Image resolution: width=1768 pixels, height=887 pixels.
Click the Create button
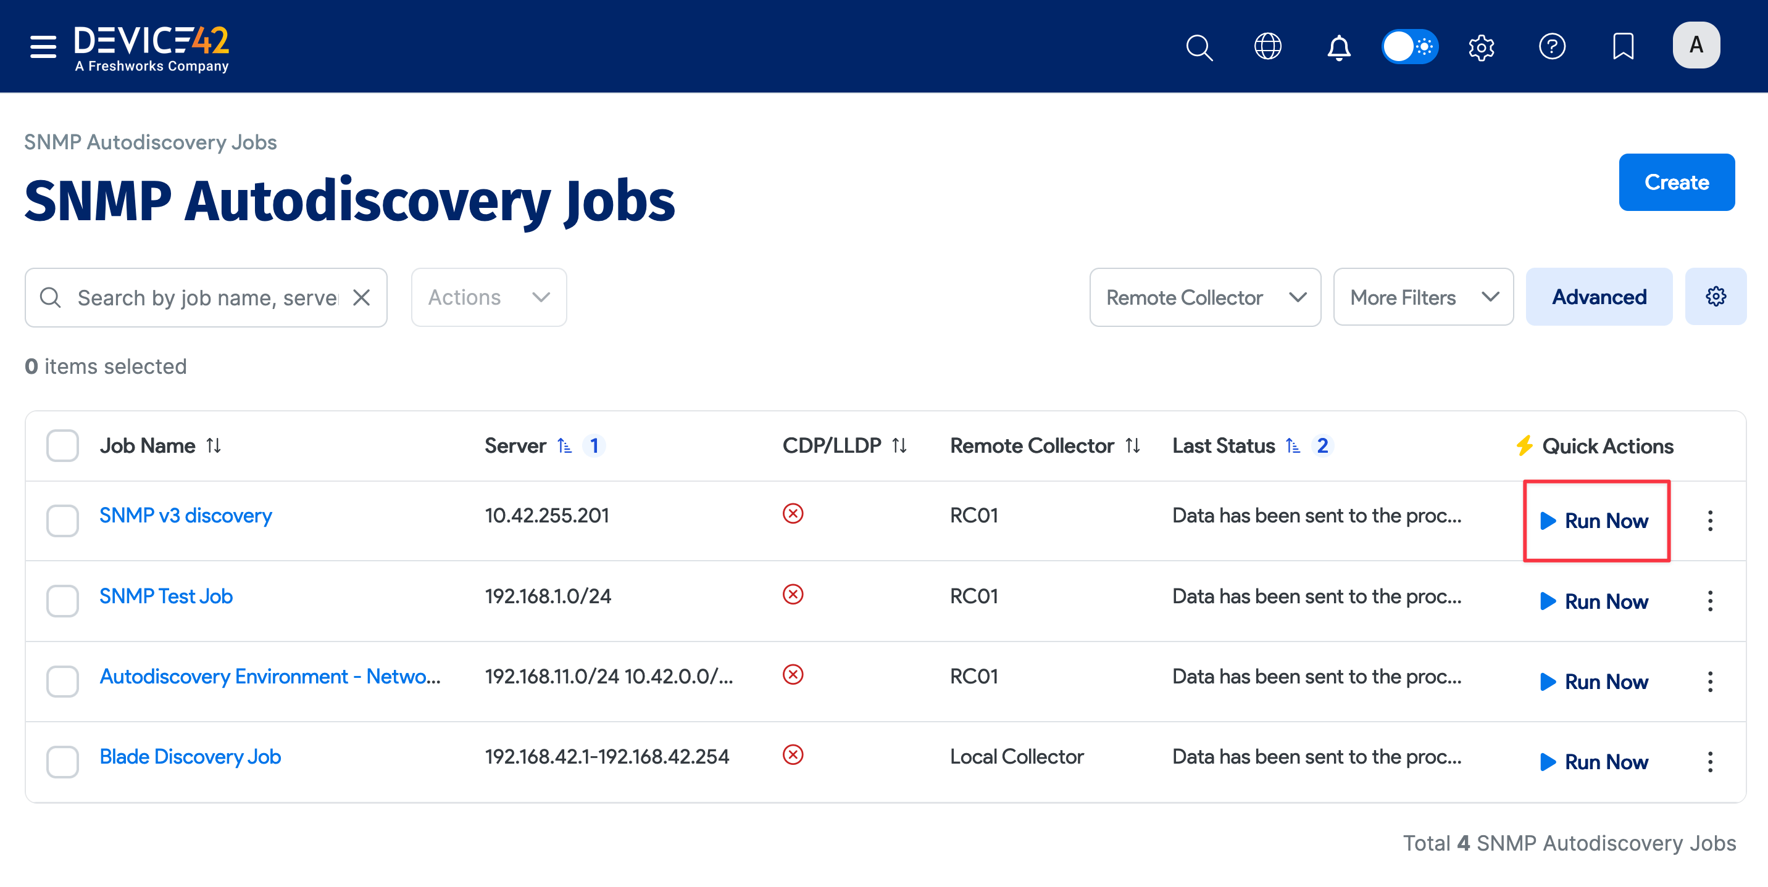(1677, 182)
